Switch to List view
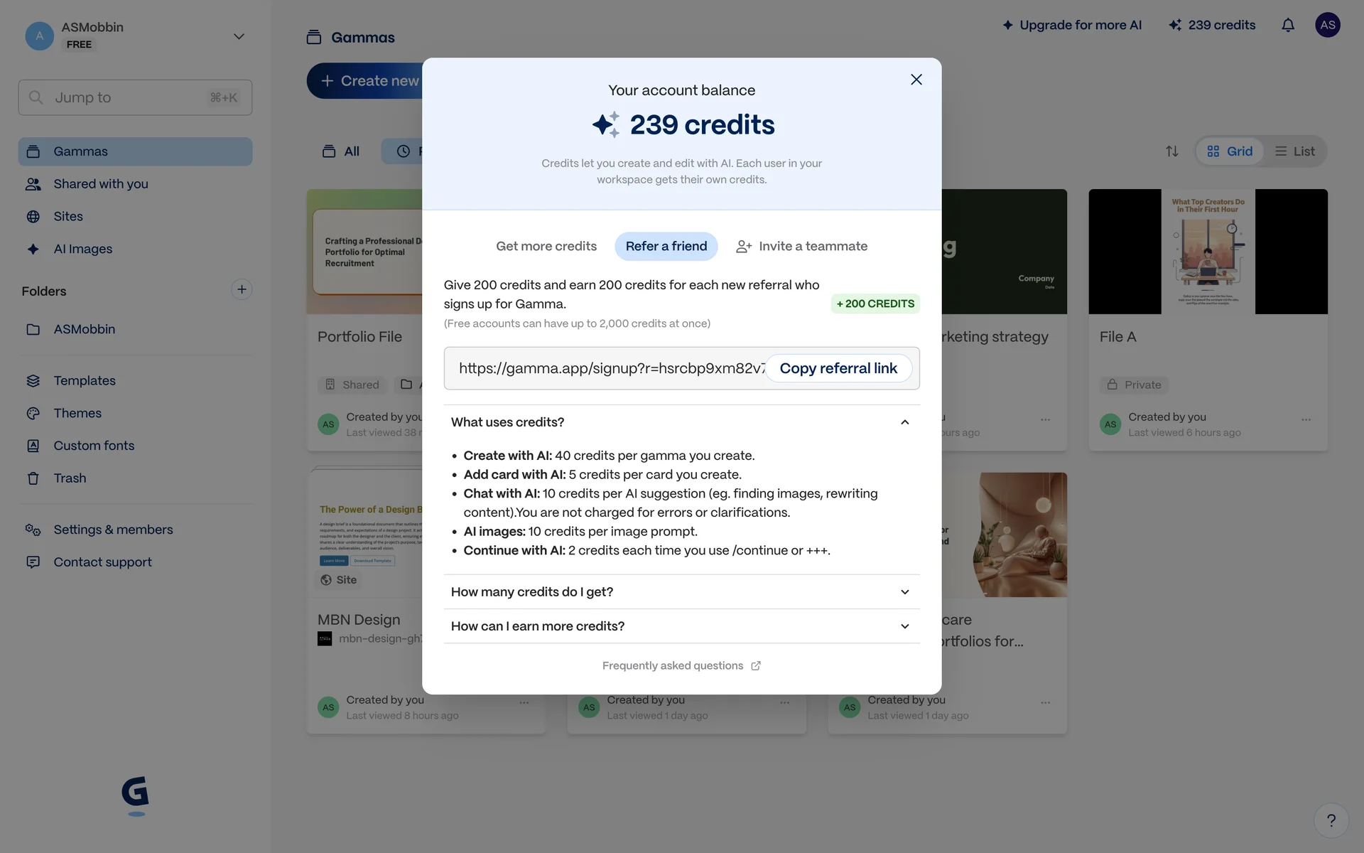Viewport: 1364px width, 853px height. (1294, 151)
